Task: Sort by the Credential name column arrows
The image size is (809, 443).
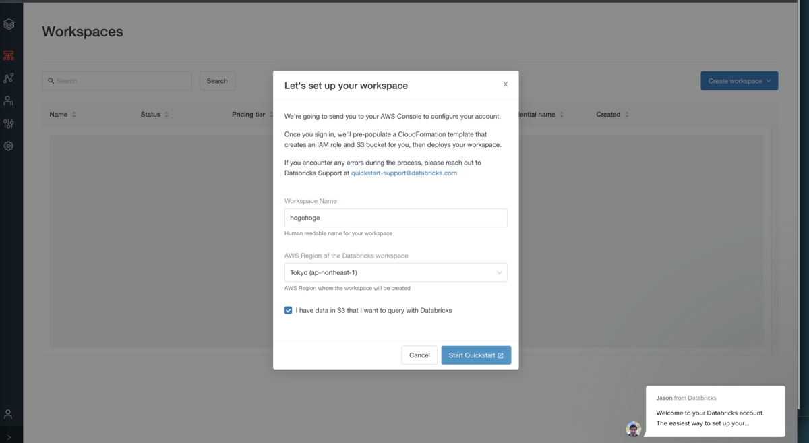Action: tap(562, 115)
